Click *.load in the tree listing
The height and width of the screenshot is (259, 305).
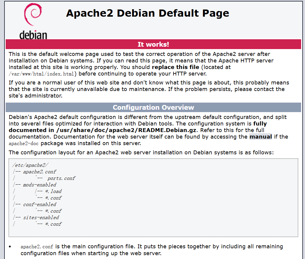pyautogui.click(x=53, y=191)
